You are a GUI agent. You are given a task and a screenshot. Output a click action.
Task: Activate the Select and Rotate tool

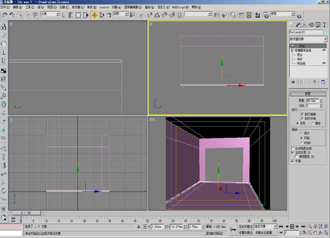(102, 15)
